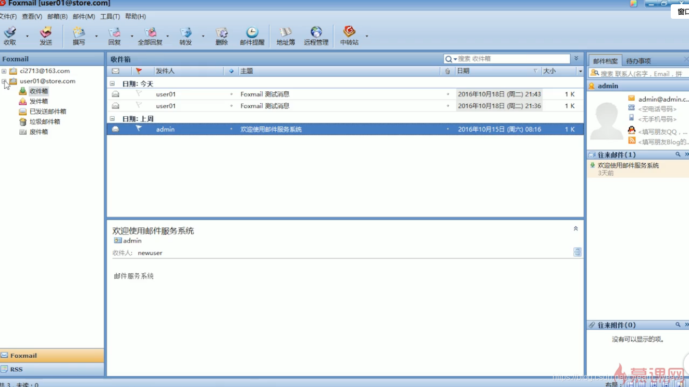This screenshot has width=689, height=387.
Task: Open the 转发 dropdown arrow
Action: (203, 36)
